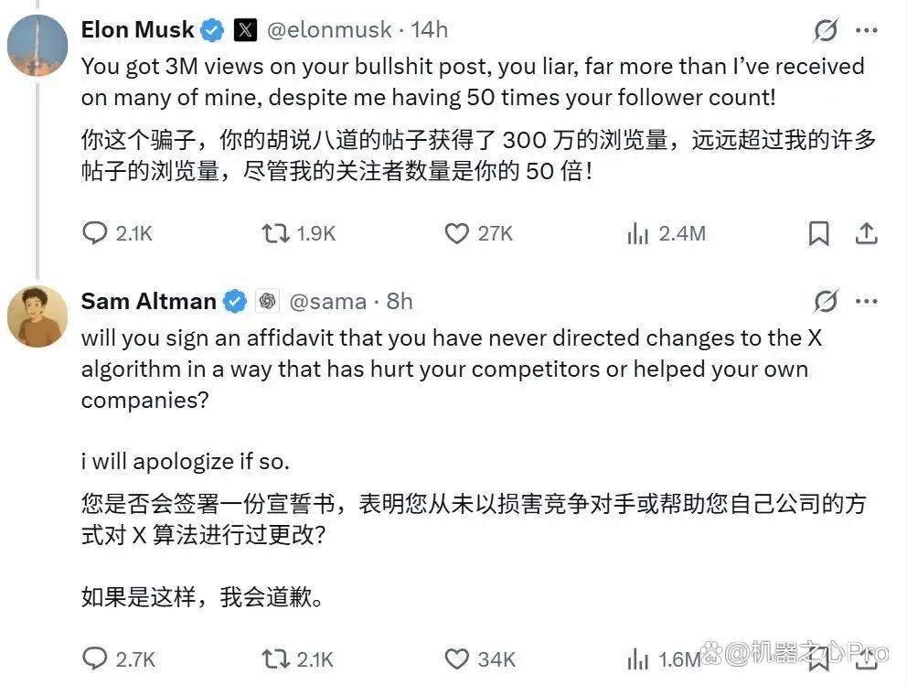Bookmark Elon Musk's post

click(x=818, y=234)
